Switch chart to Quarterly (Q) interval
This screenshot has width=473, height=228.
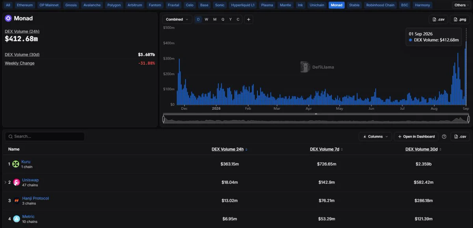pos(223,19)
